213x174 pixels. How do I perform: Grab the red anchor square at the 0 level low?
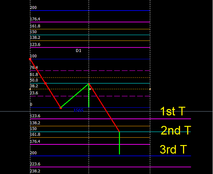pyautogui.click(x=61, y=108)
